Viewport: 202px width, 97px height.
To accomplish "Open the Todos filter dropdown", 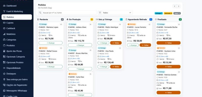I will coord(117,13).
